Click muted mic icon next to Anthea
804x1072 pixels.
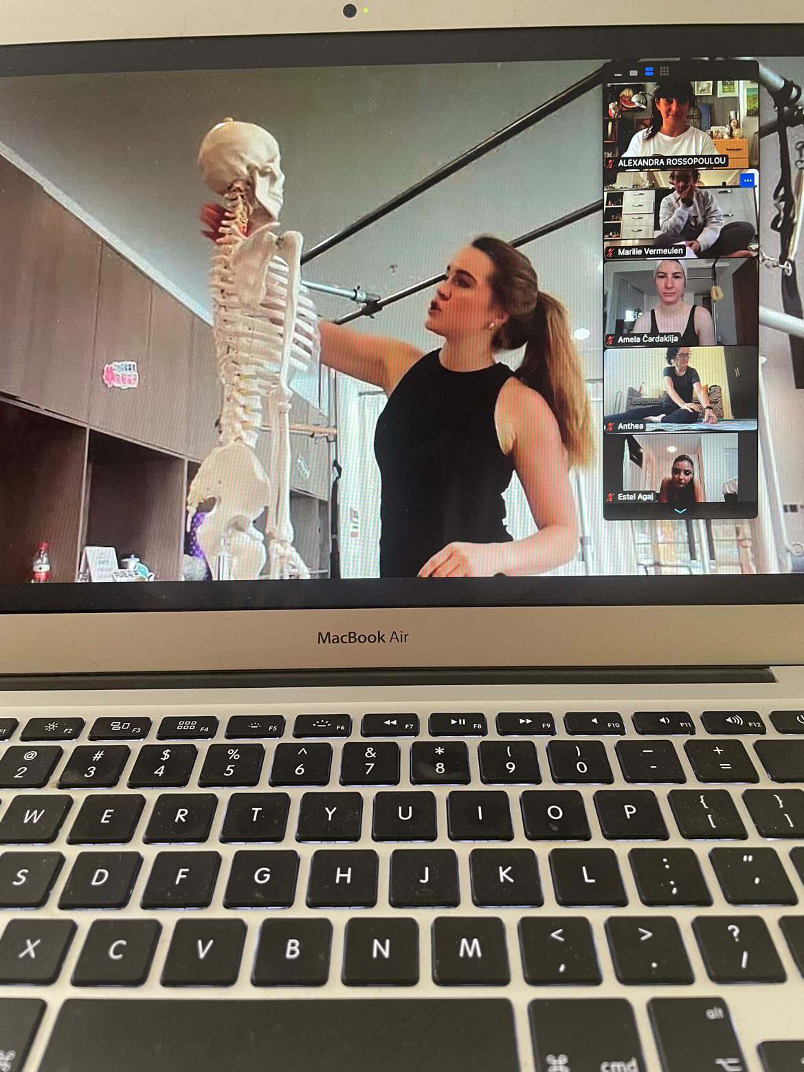[x=611, y=426]
